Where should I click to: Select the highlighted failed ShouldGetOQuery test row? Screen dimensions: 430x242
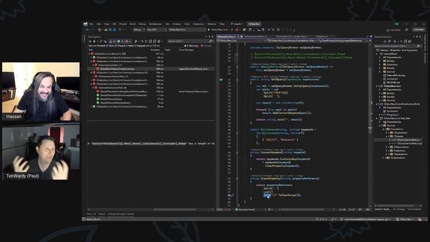(151, 69)
